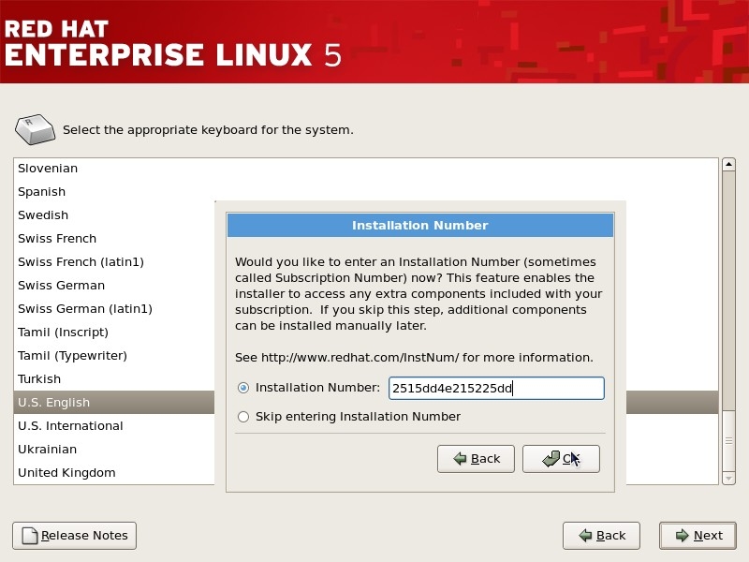Select Tamil (Typewriter) keyboard
This screenshot has width=749, height=562.
point(114,356)
